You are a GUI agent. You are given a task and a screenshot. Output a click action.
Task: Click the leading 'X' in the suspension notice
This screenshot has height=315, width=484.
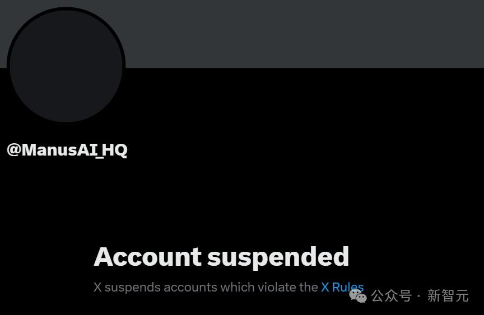[97, 287]
